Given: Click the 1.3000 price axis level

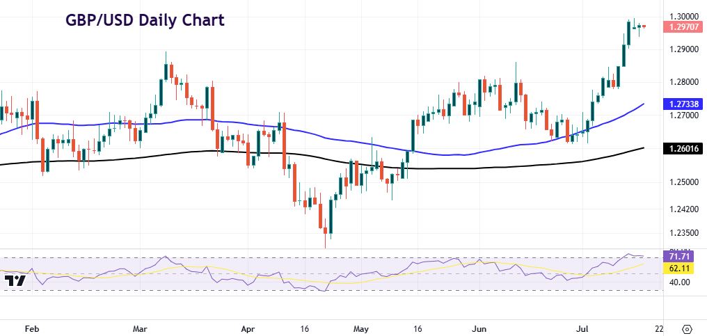Looking at the screenshot, I should click(x=683, y=16).
